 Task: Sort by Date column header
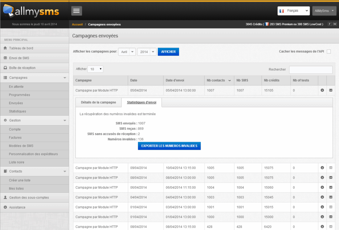[x=146, y=80]
